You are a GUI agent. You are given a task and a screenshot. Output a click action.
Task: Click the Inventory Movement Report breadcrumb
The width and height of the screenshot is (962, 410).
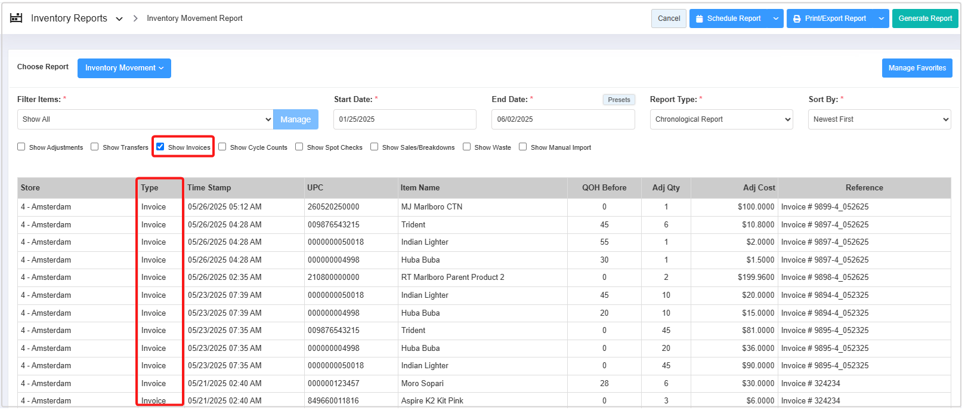(194, 19)
